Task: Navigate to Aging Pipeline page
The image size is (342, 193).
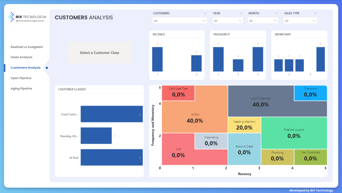Action: [x=21, y=89]
